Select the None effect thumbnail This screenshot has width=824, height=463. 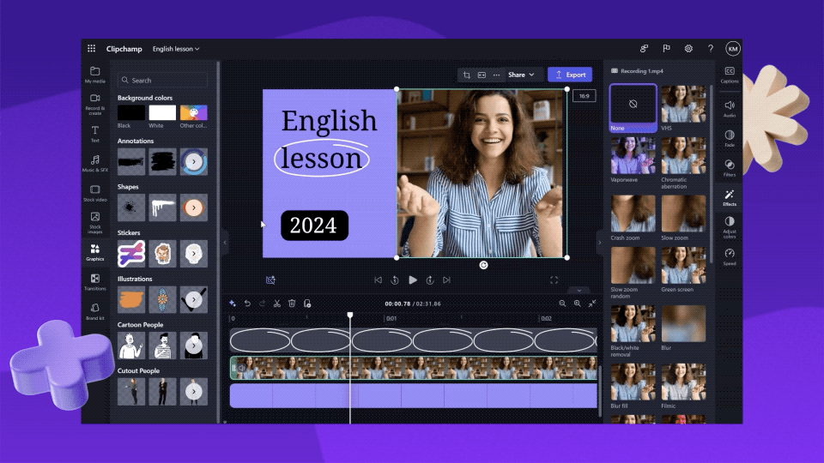pyautogui.click(x=633, y=105)
